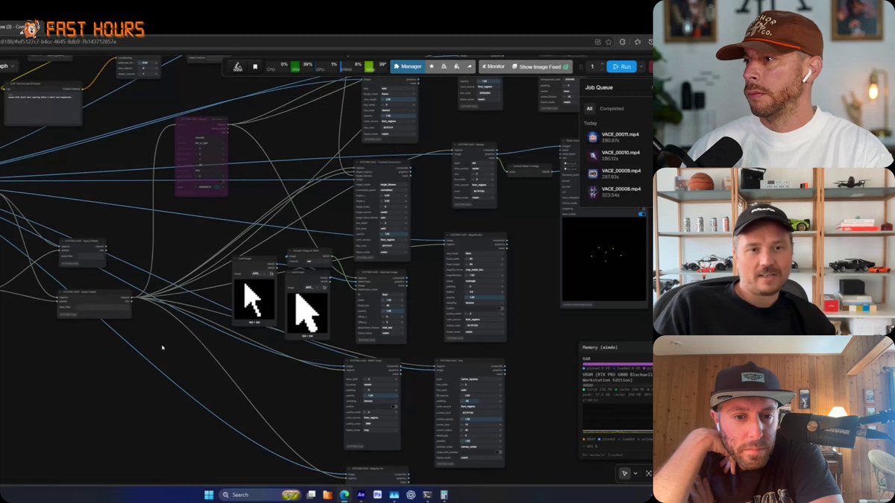Click Show Image Feed button
This screenshot has width=895, height=503.
pyautogui.click(x=540, y=66)
